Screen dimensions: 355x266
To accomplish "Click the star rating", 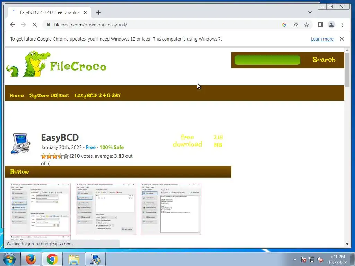I will [54, 156].
